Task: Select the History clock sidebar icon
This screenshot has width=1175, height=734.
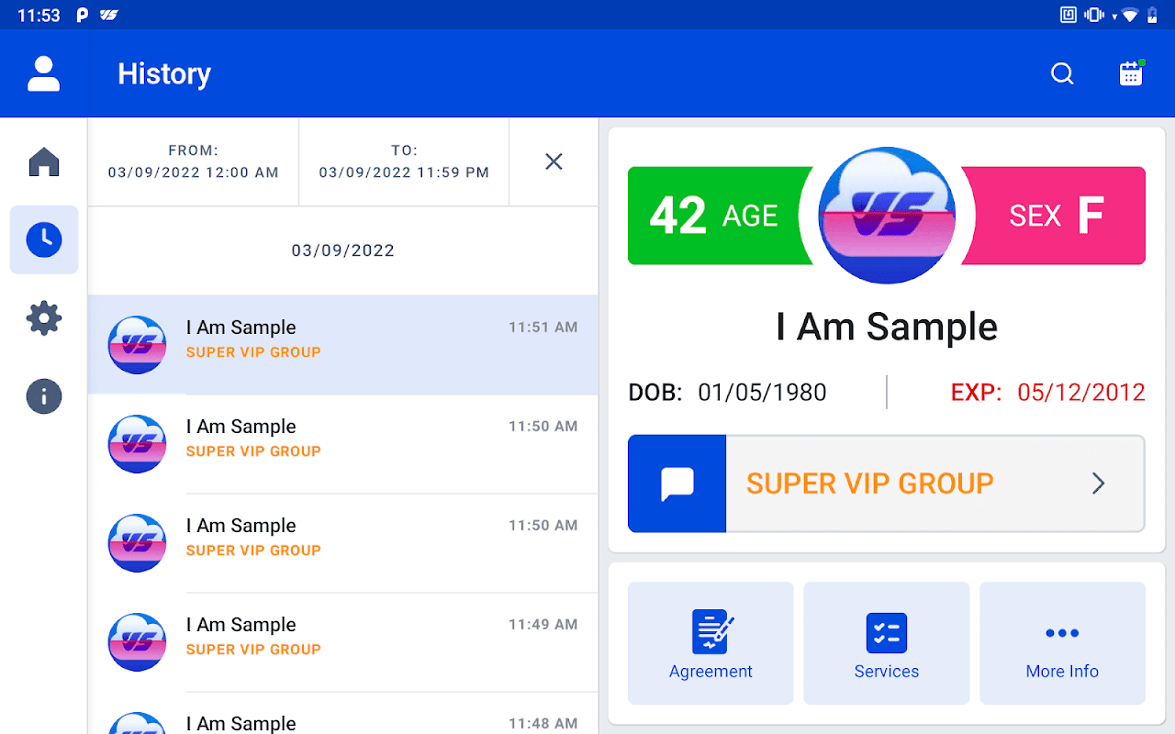Action: (44, 239)
